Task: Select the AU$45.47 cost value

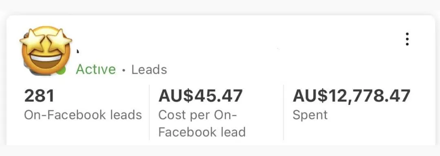Action: coord(200,96)
